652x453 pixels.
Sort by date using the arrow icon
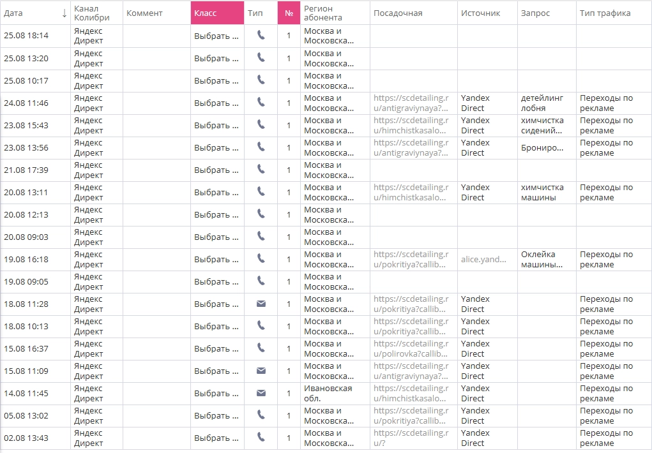pos(64,13)
